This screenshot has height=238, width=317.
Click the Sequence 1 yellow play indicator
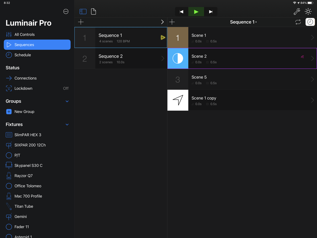[163, 37]
